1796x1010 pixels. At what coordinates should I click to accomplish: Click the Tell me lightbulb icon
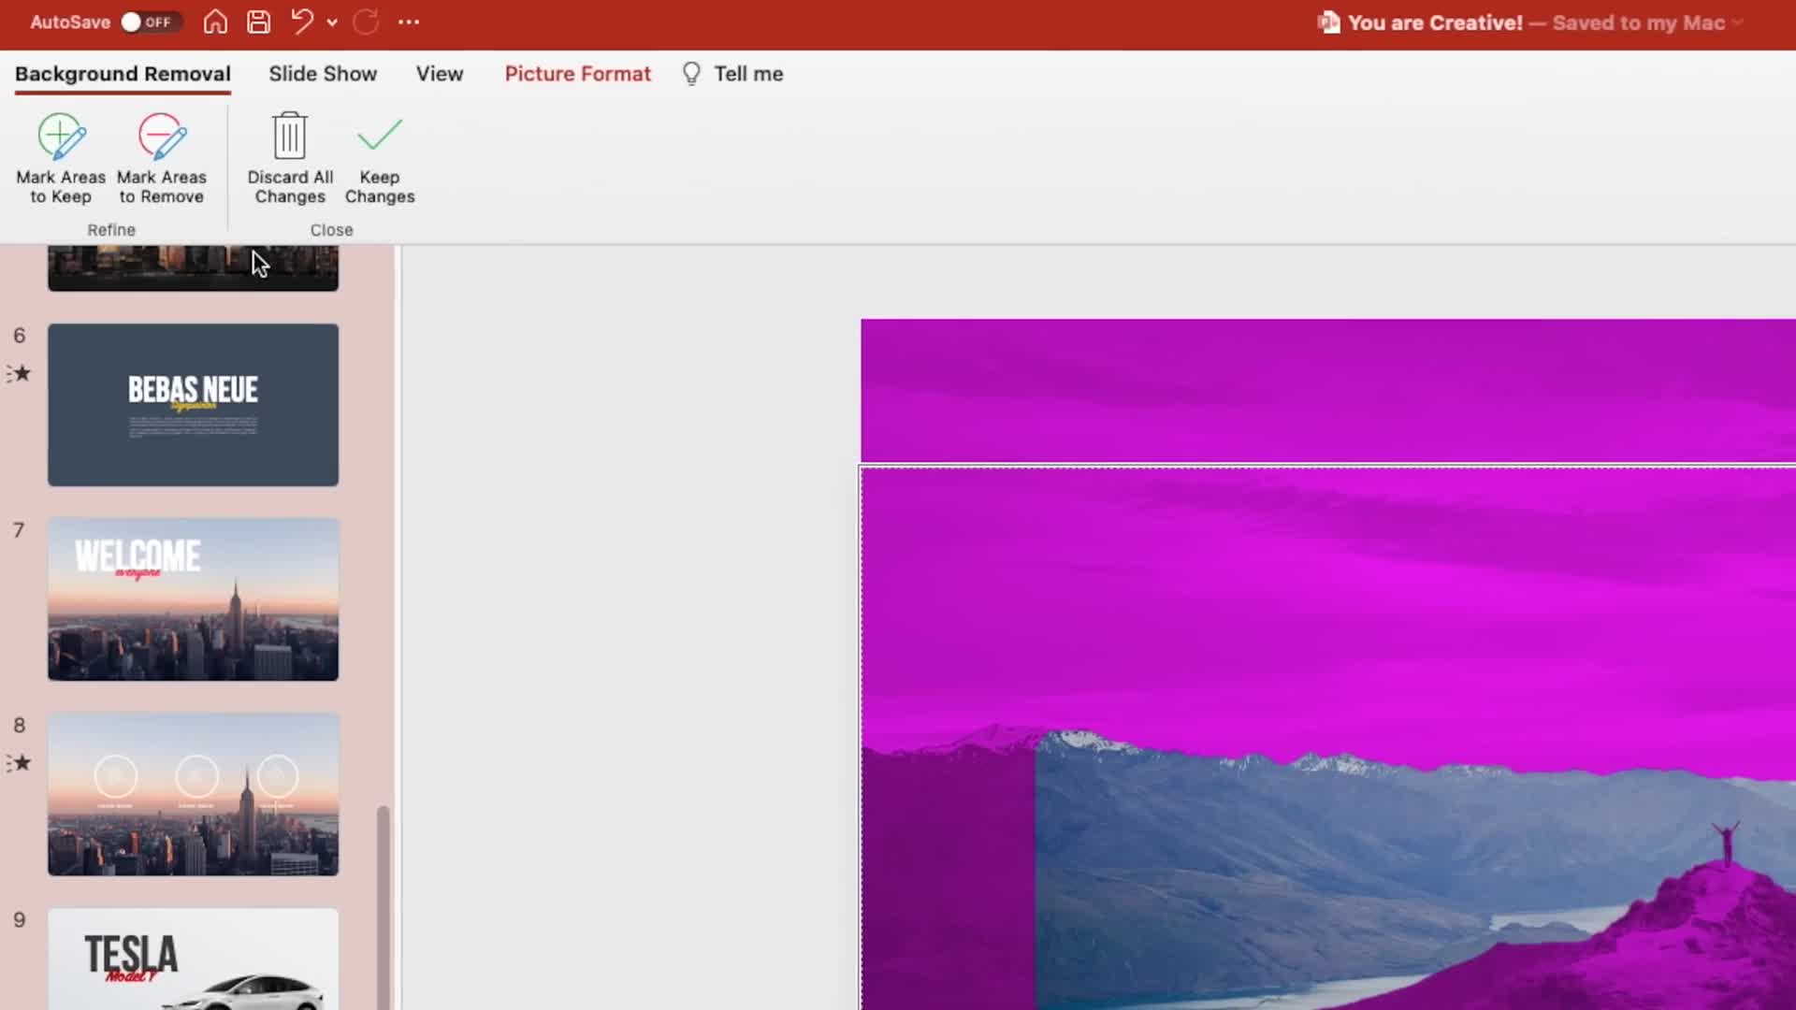[x=691, y=74]
